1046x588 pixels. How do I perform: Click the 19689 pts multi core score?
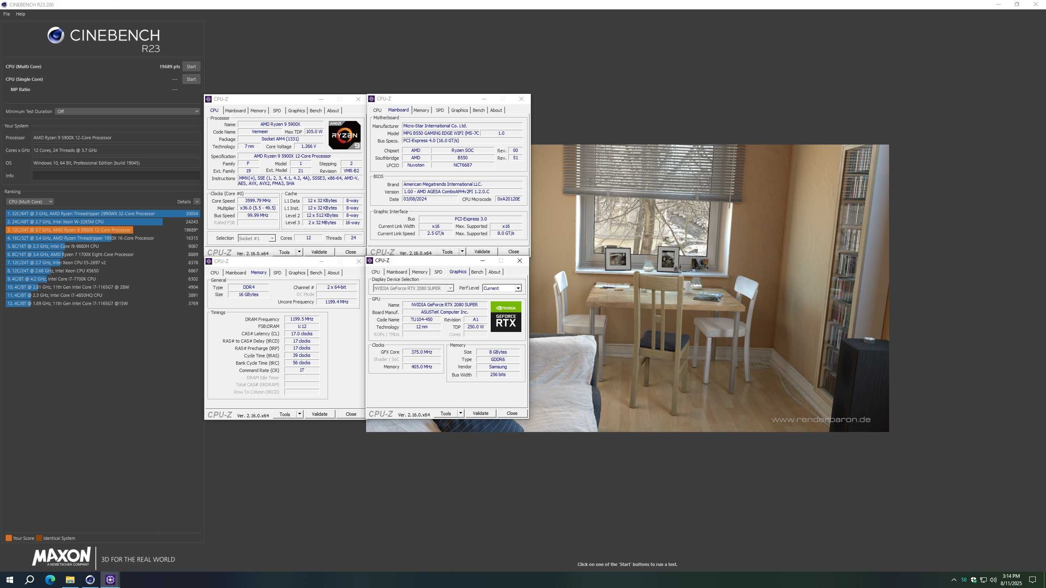[x=170, y=67]
